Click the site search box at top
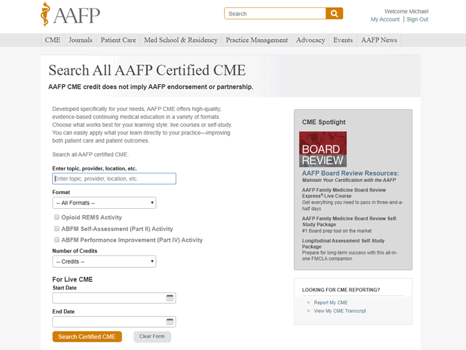 275,13
